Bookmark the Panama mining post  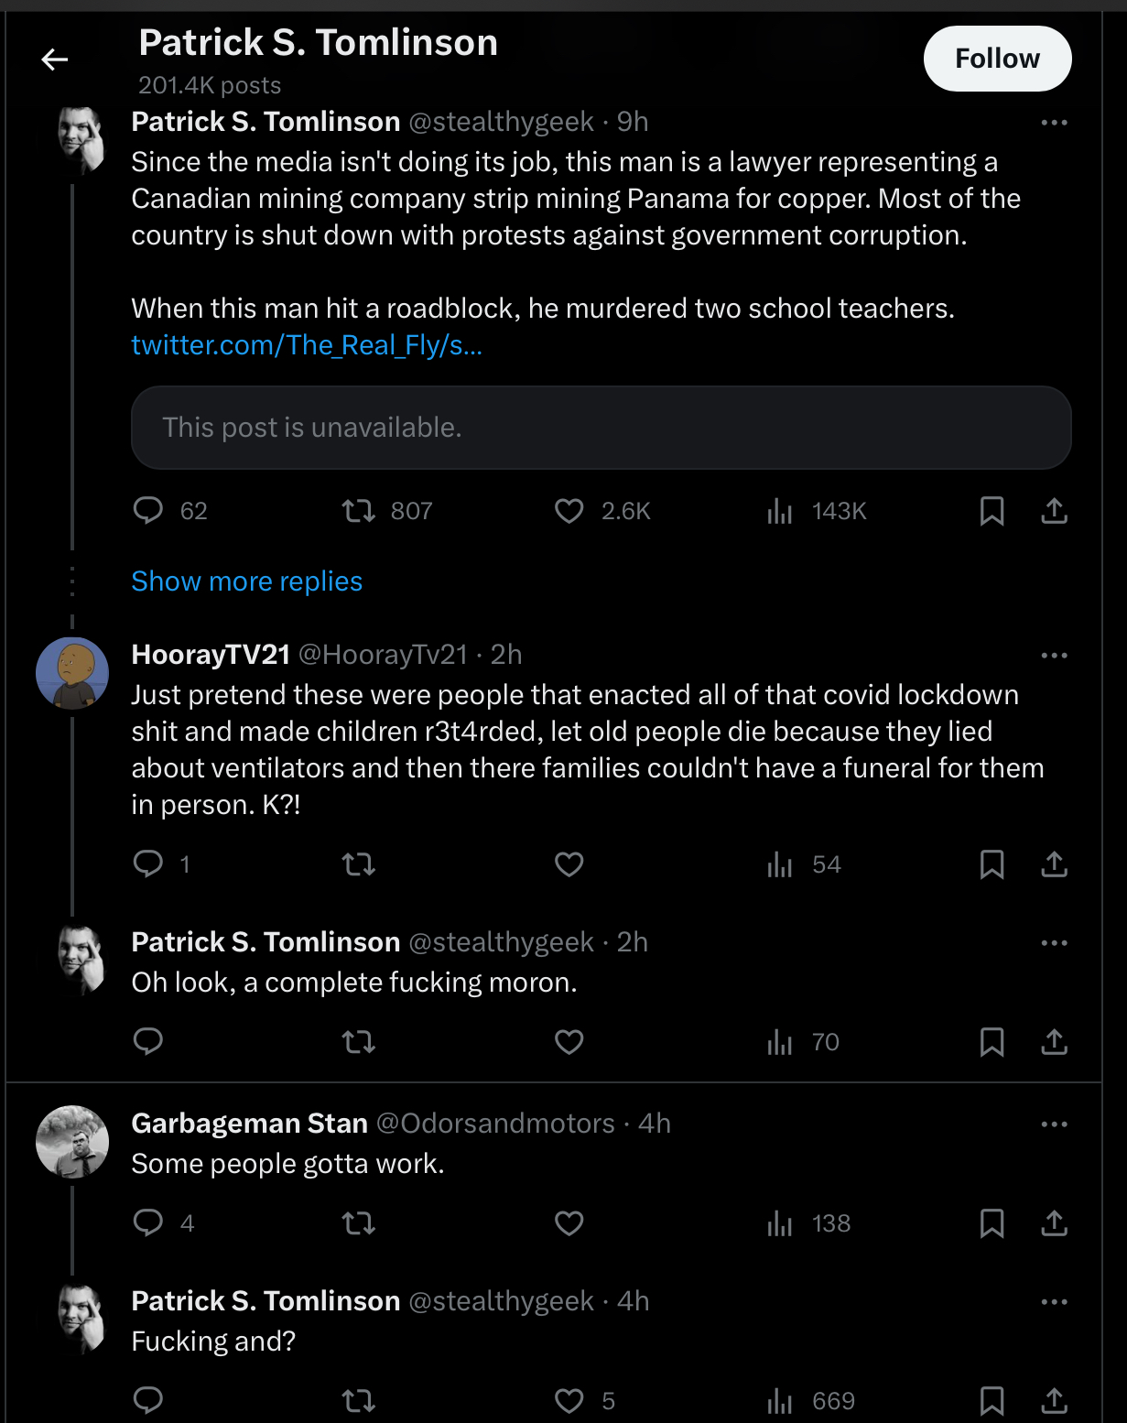992,510
